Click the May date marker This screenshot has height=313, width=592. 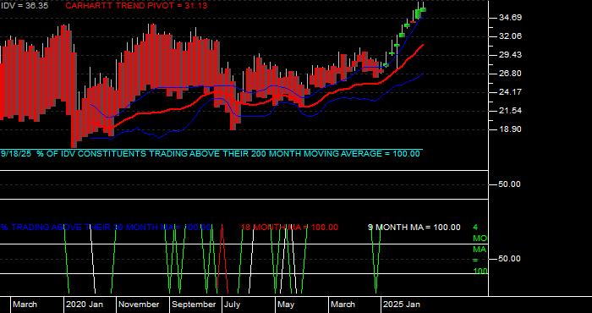pyautogui.click(x=286, y=305)
